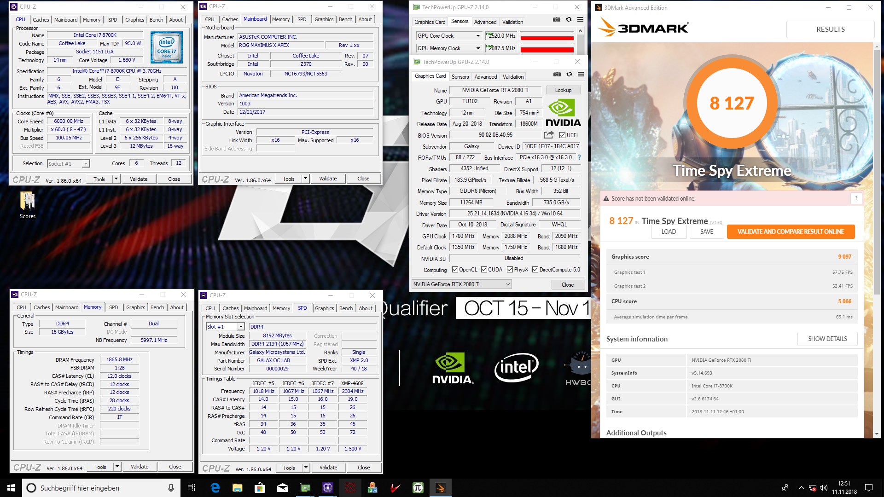Click the NVIDIA logo in GPU-Z
The width and height of the screenshot is (884, 497).
pos(563,112)
